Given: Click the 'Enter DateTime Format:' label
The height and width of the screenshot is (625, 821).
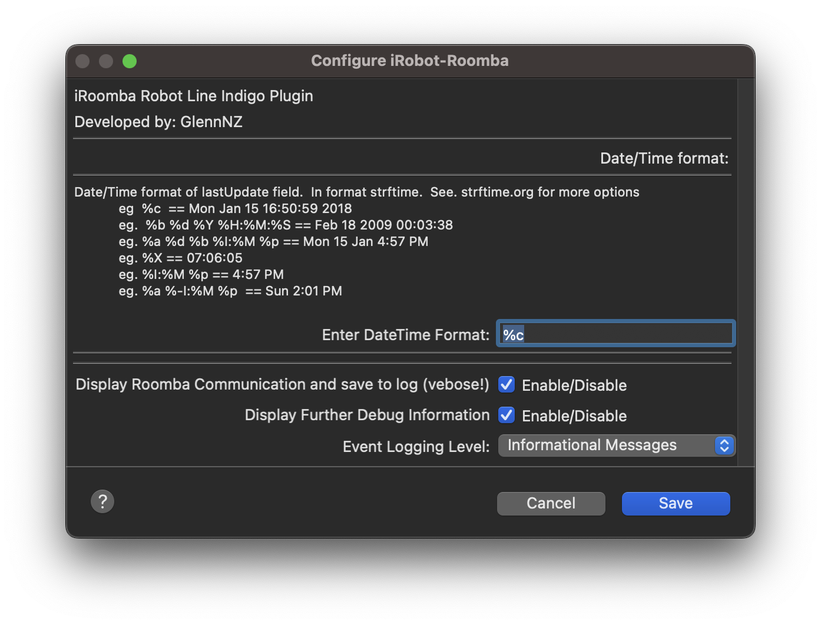Looking at the screenshot, I should point(406,335).
